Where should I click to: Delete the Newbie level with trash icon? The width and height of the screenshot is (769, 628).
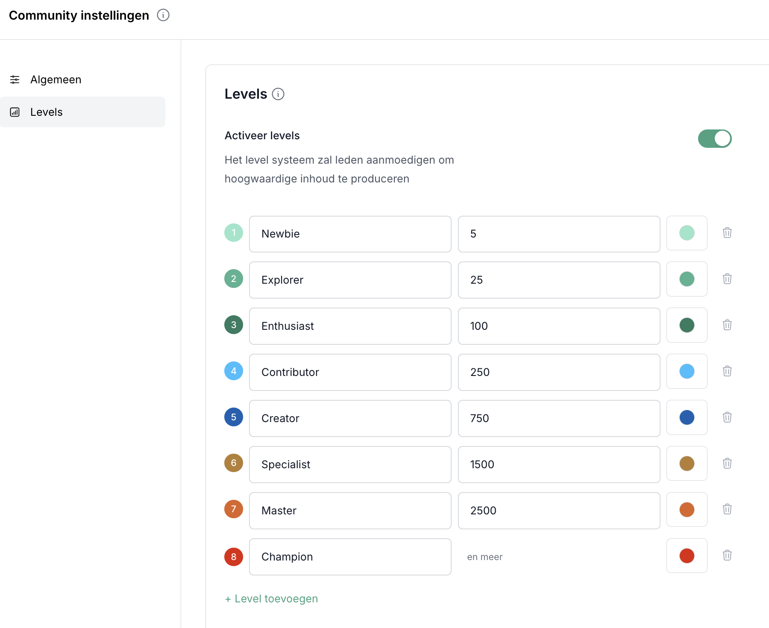(x=727, y=233)
